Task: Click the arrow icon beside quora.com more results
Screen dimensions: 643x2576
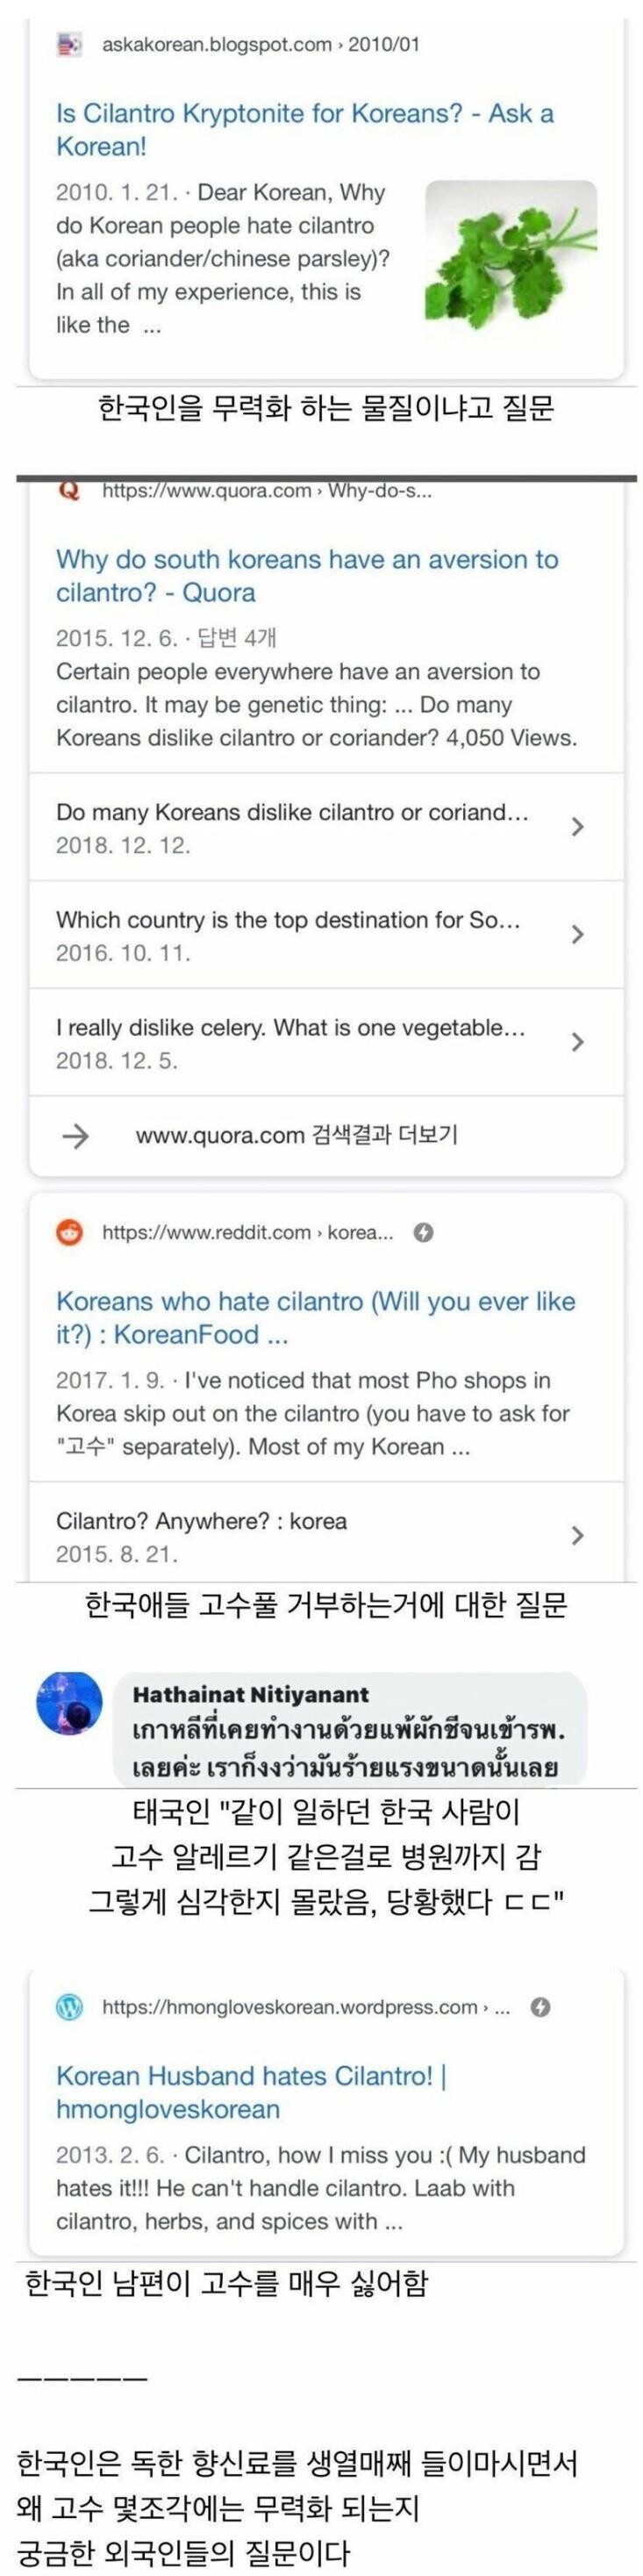Action: [76, 1135]
